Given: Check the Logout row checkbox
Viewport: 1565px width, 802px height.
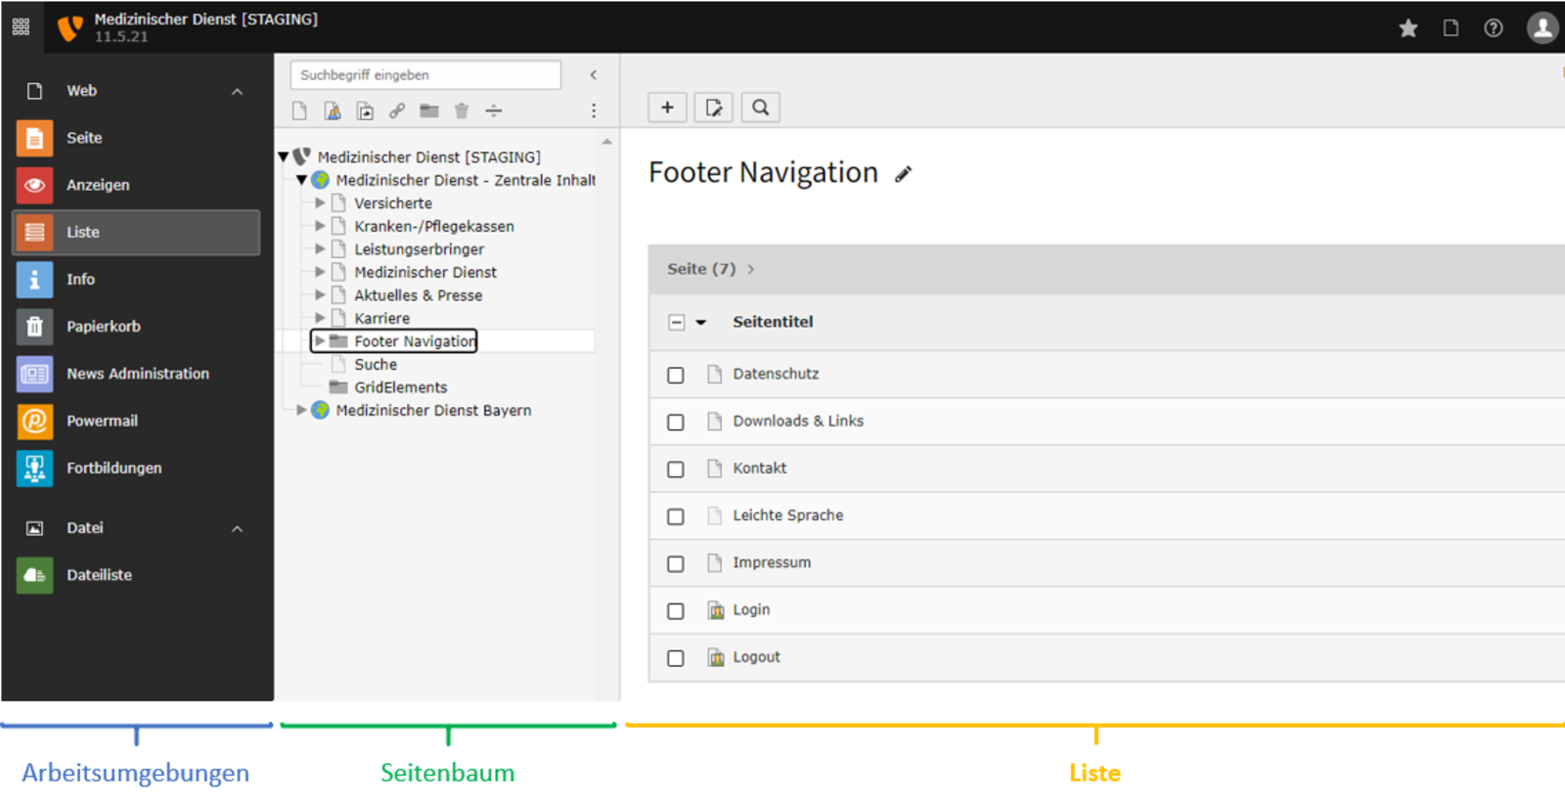Looking at the screenshot, I should pos(676,658).
